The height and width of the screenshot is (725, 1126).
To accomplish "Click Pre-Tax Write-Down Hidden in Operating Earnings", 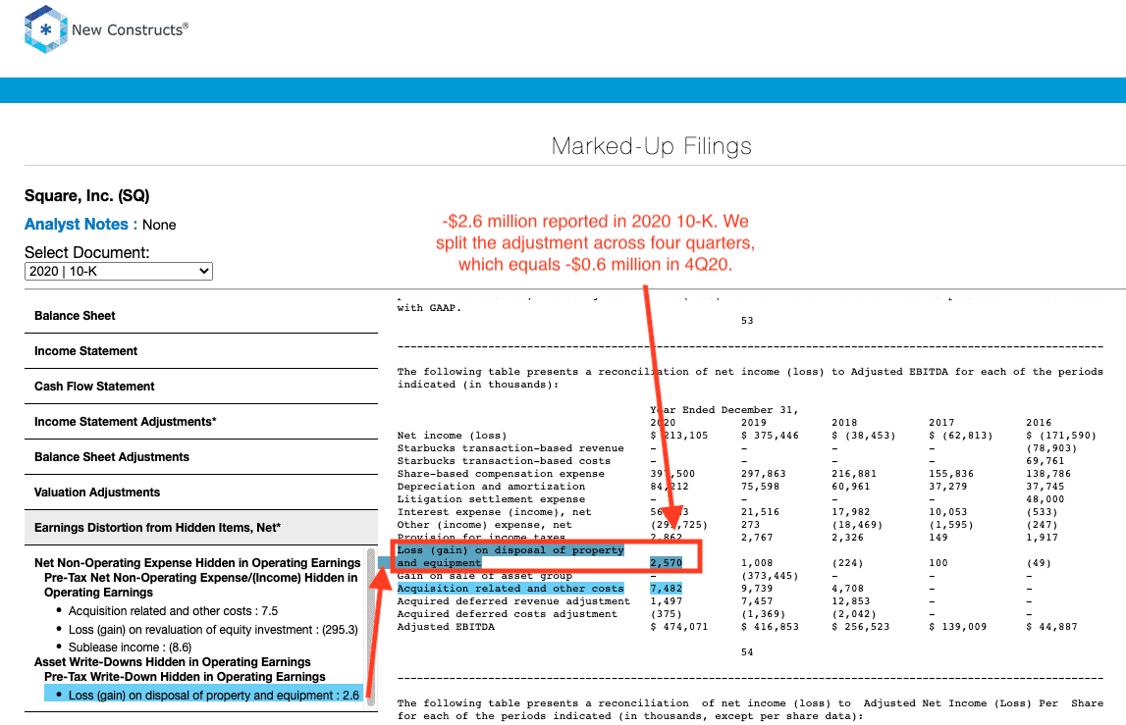I will coord(185,677).
